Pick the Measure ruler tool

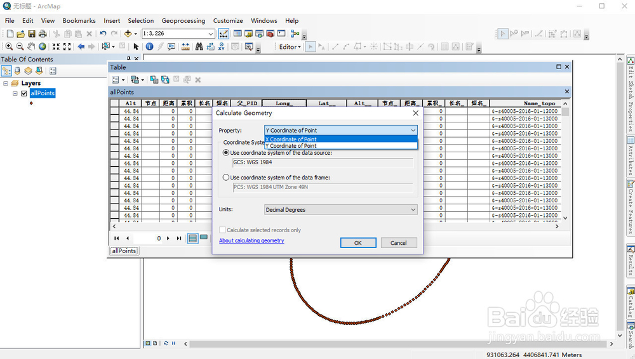point(185,47)
